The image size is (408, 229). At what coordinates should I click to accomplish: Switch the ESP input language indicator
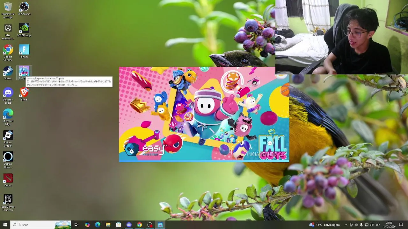coord(378,225)
